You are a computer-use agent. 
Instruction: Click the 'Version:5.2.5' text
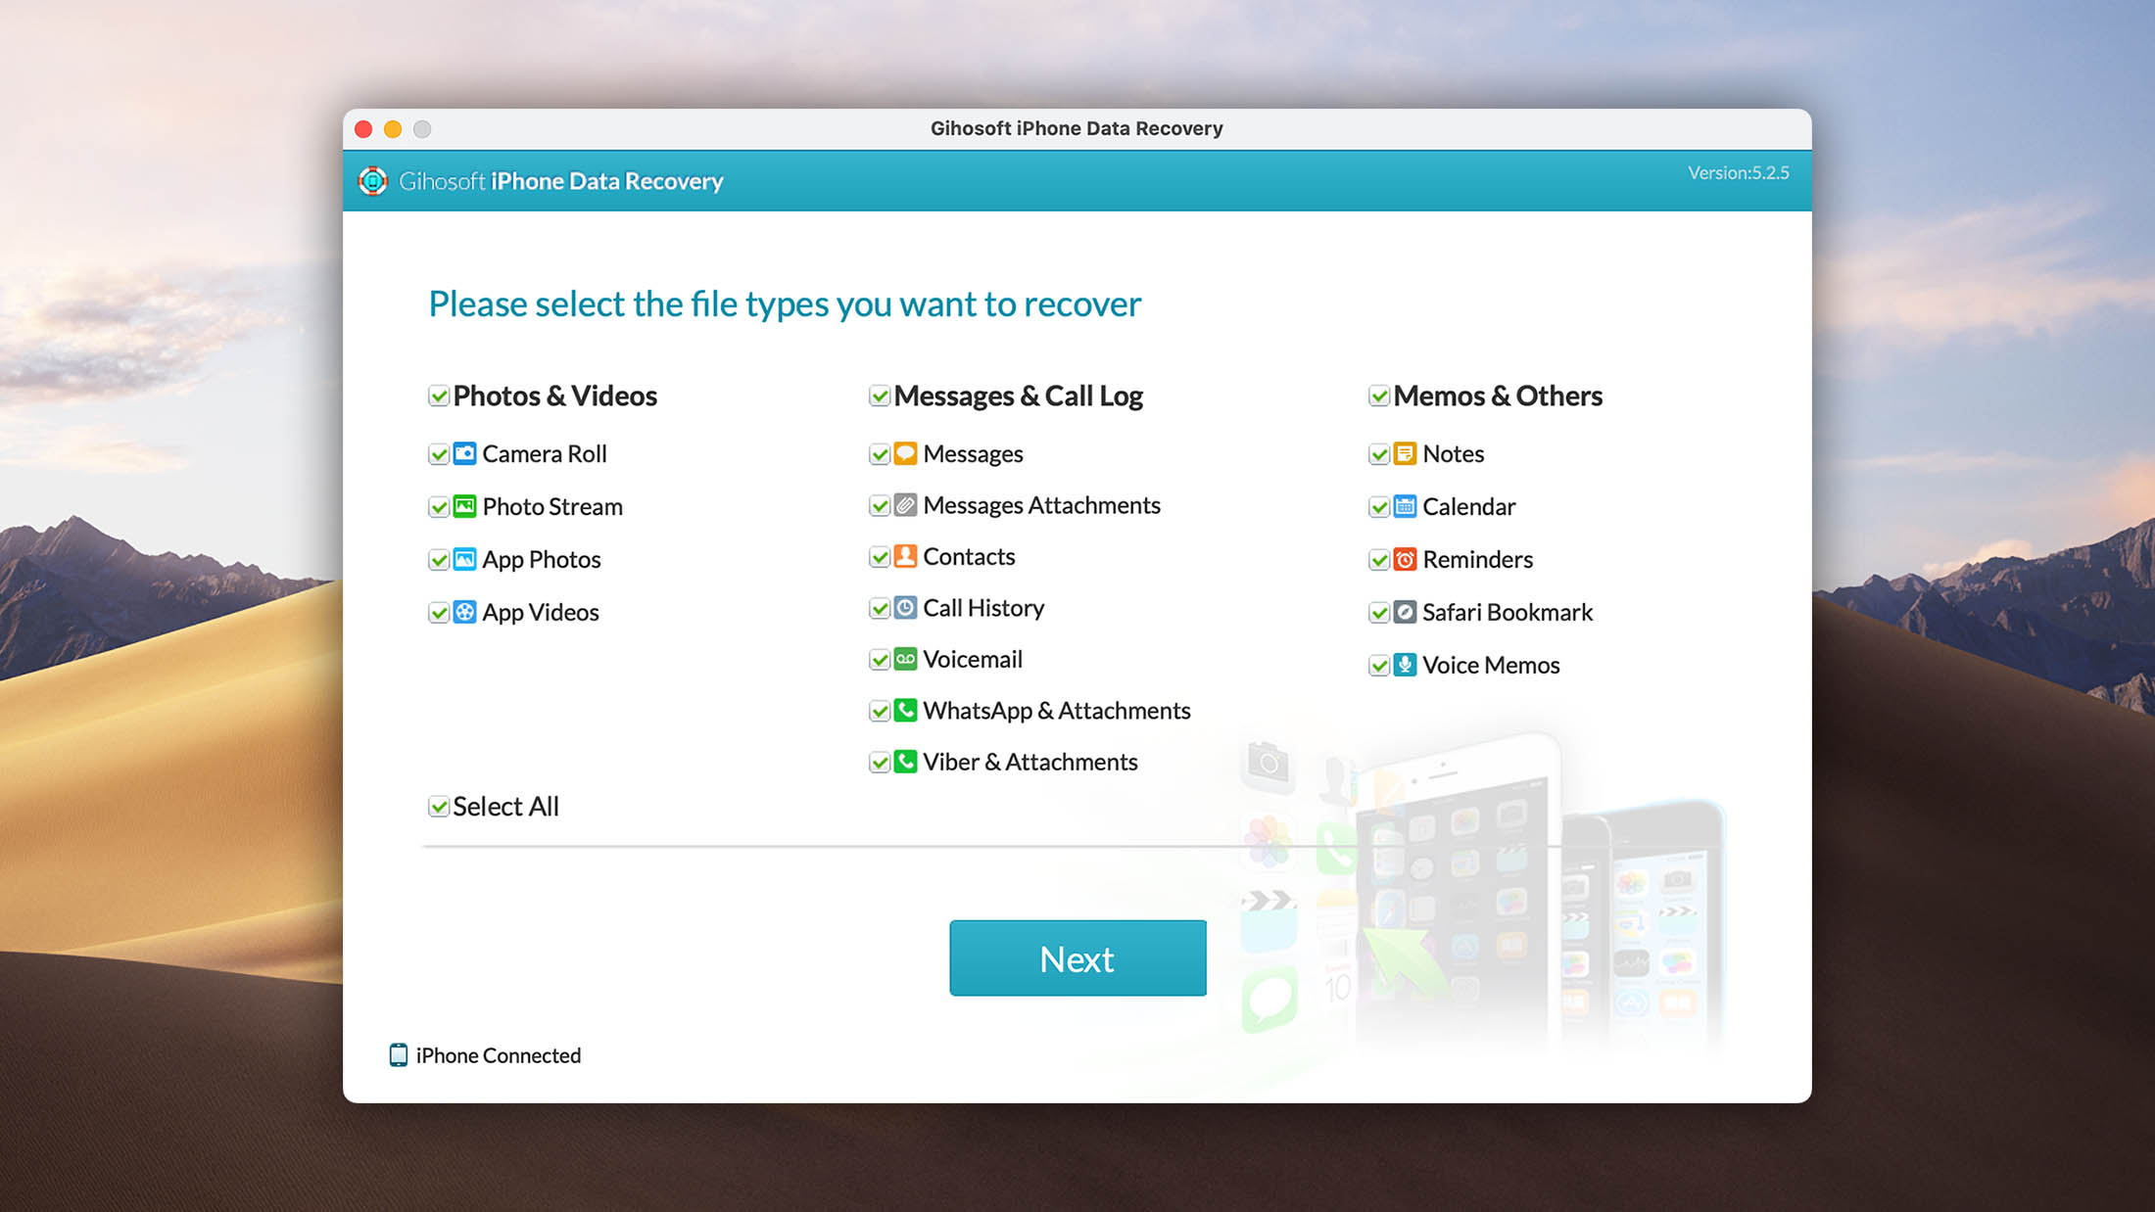(x=1739, y=172)
